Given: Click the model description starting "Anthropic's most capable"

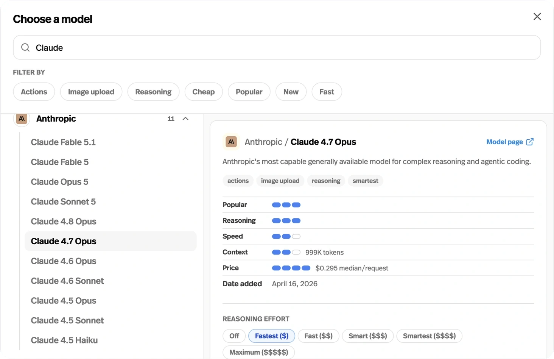Looking at the screenshot, I should 377,162.
